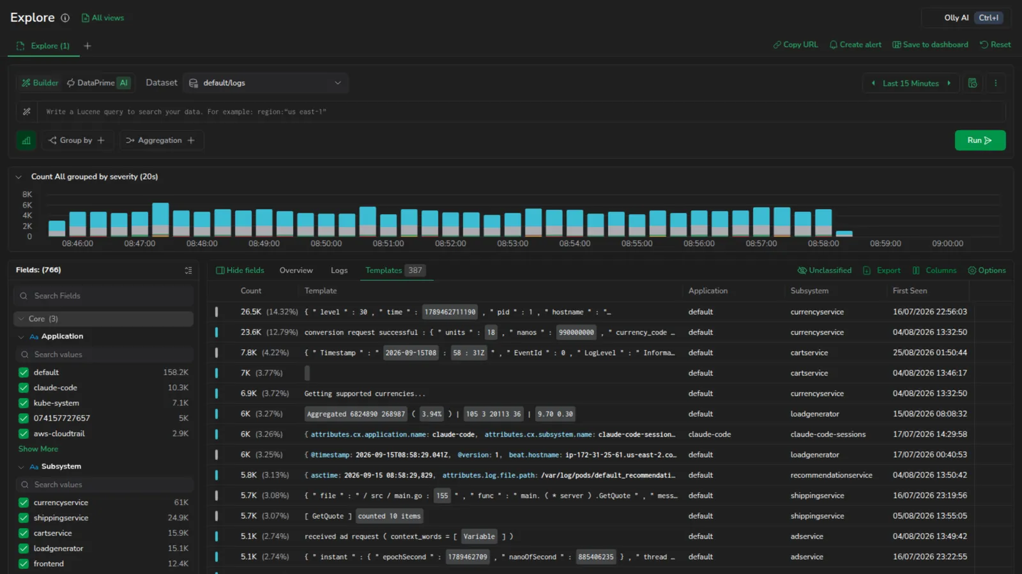Open the three-dot menu next to time range

(x=995, y=83)
